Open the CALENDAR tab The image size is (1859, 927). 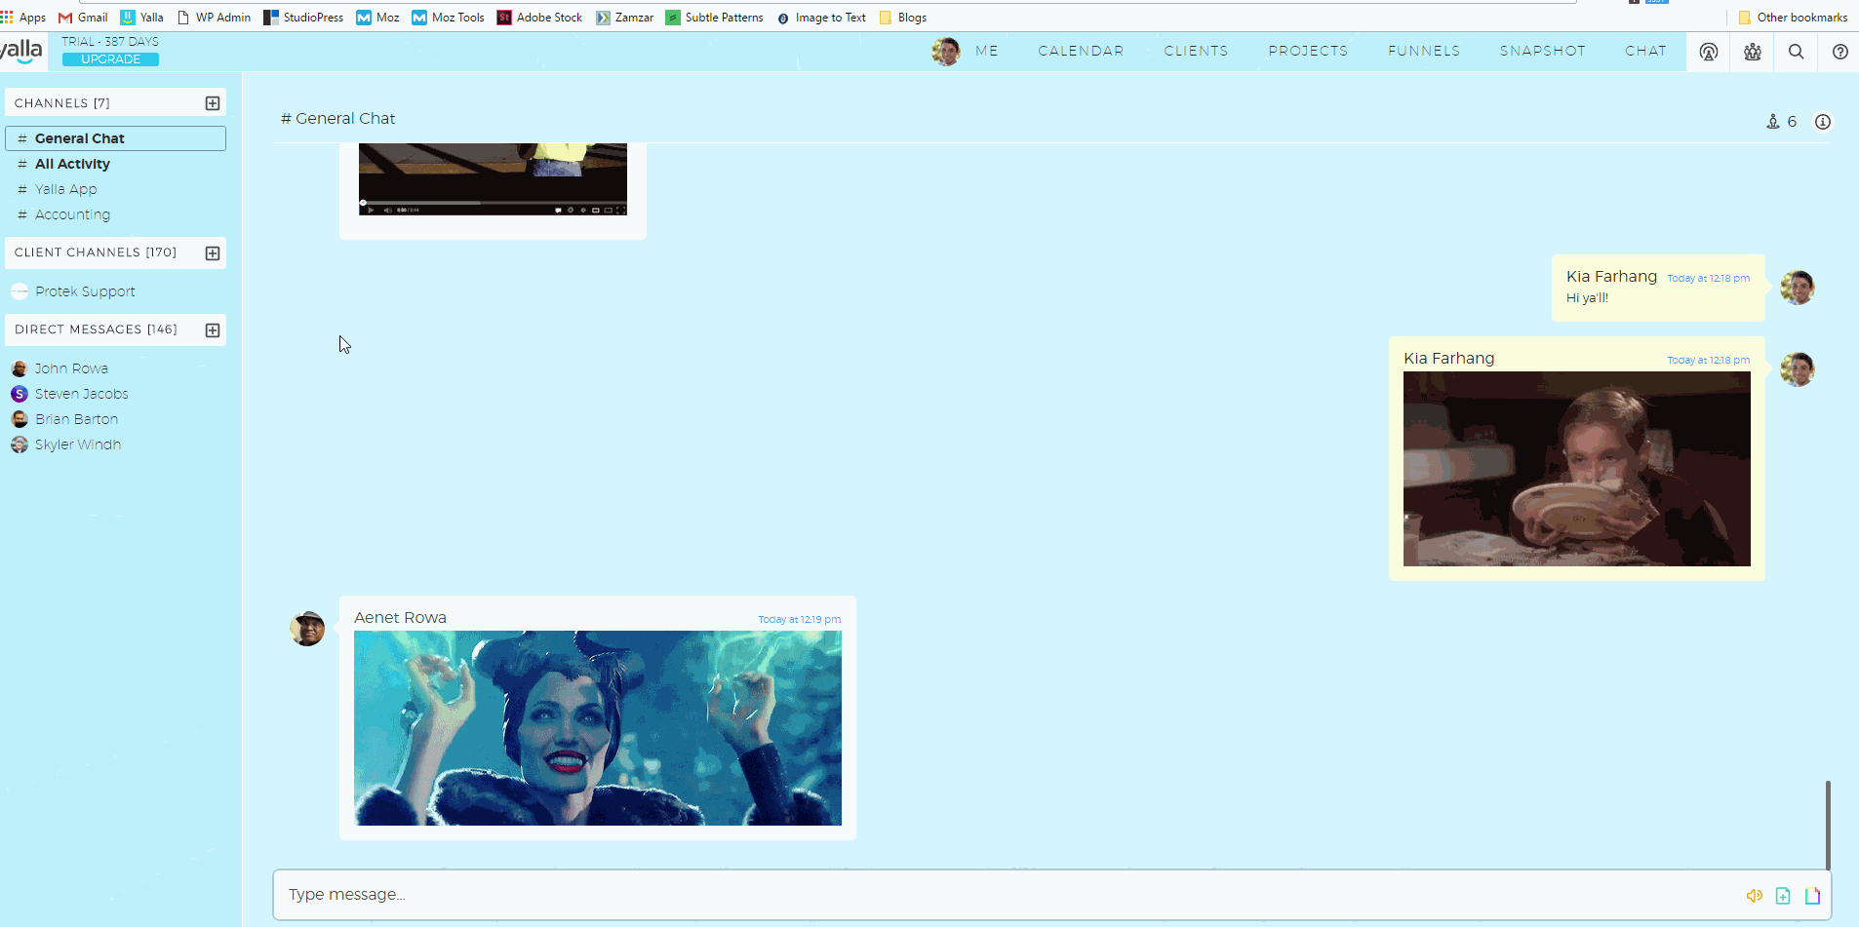pos(1081,51)
